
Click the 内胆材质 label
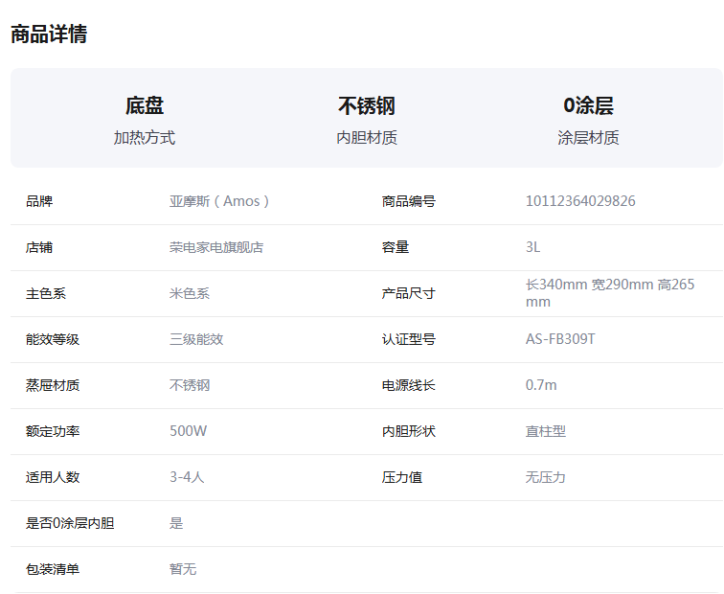[x=367, y=137]
